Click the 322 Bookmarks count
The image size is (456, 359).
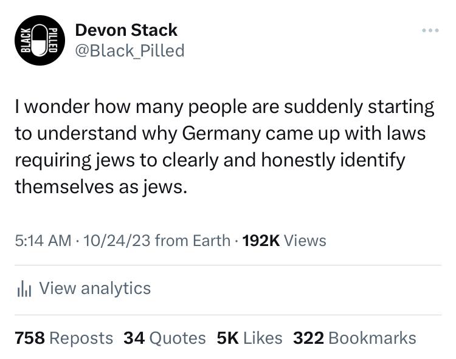[354, 338]
